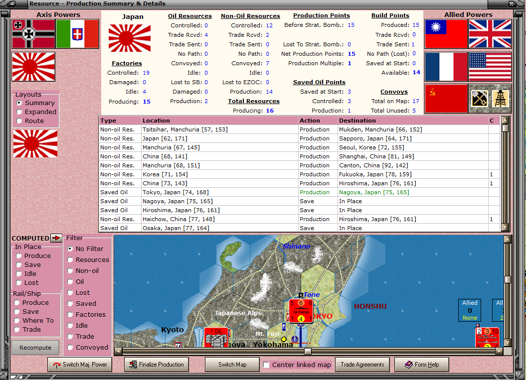Viewport: 526px width, 380px height.
Task: Click the red unit counter at map edge
Action: pos(487,338)
